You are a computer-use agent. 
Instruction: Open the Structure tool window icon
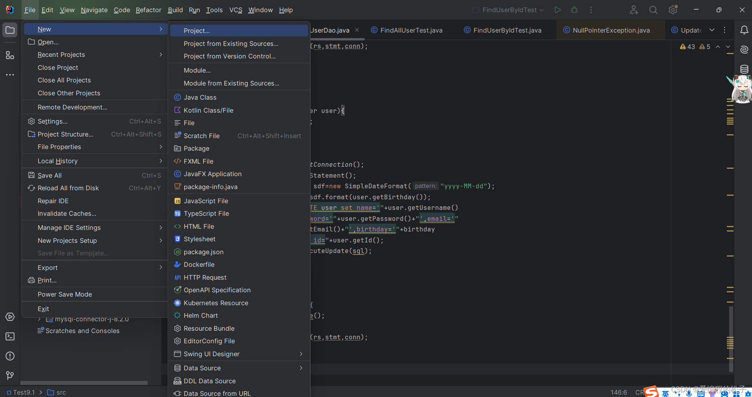pyautogui.click(x=10, y=55)
